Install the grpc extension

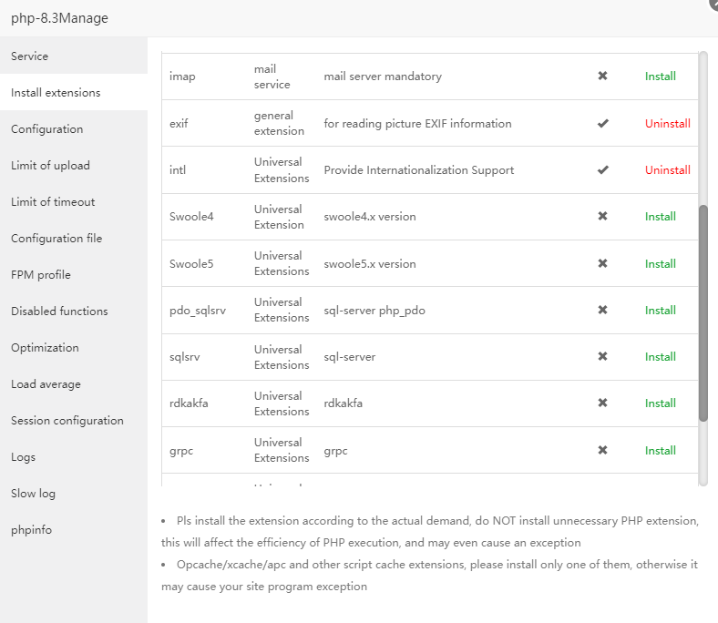point(660,451)
